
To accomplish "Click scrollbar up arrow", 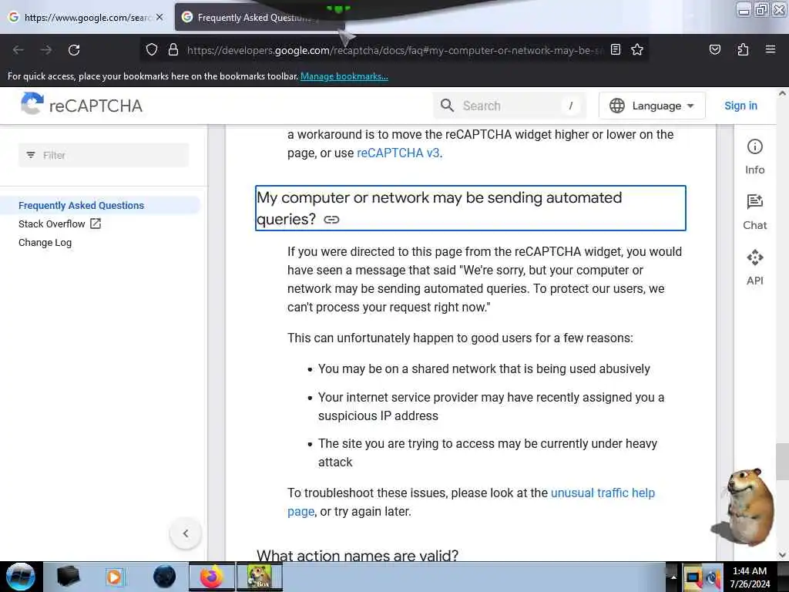I will tap(782, 93).
